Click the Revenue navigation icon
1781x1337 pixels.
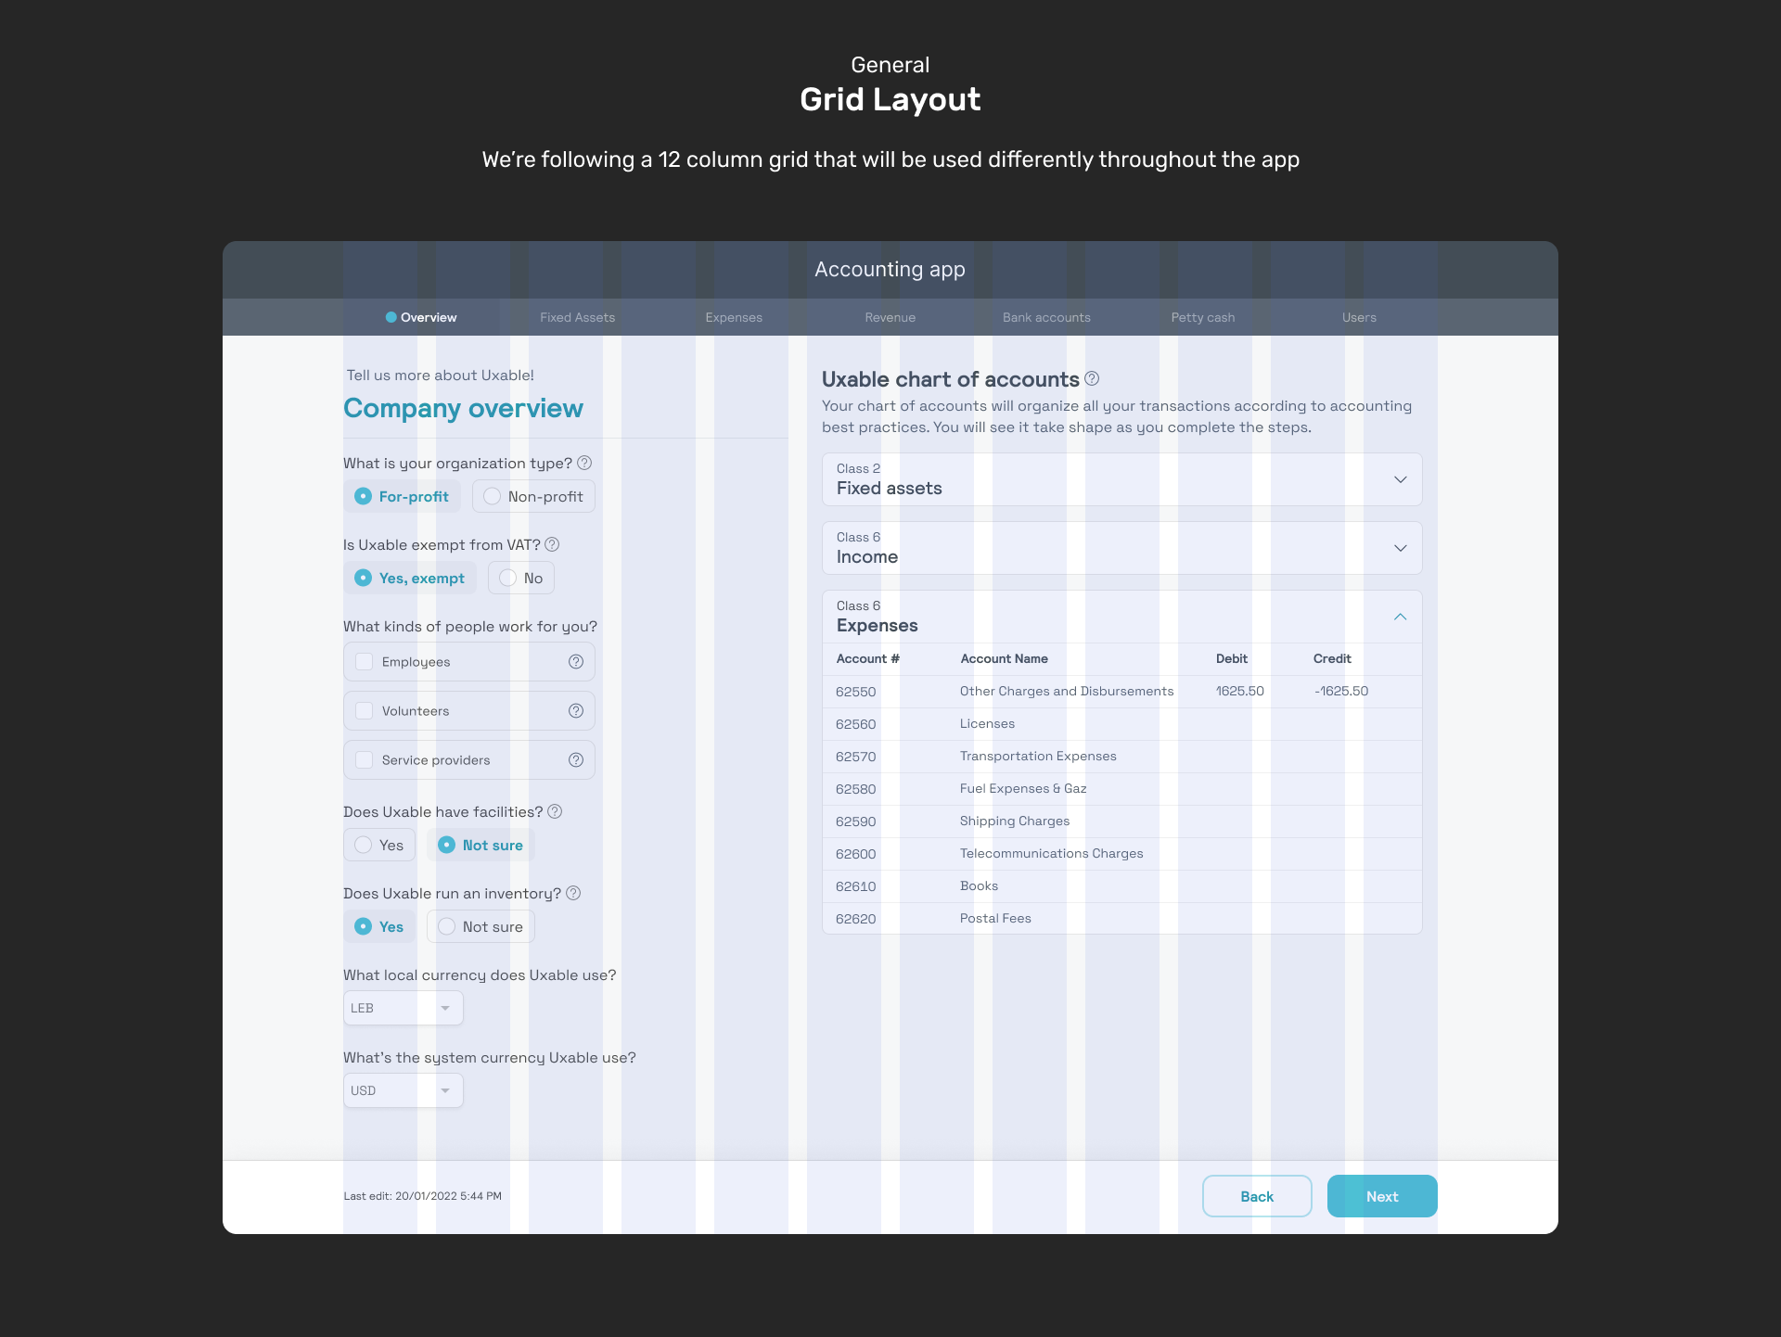[x=889, y=317]
